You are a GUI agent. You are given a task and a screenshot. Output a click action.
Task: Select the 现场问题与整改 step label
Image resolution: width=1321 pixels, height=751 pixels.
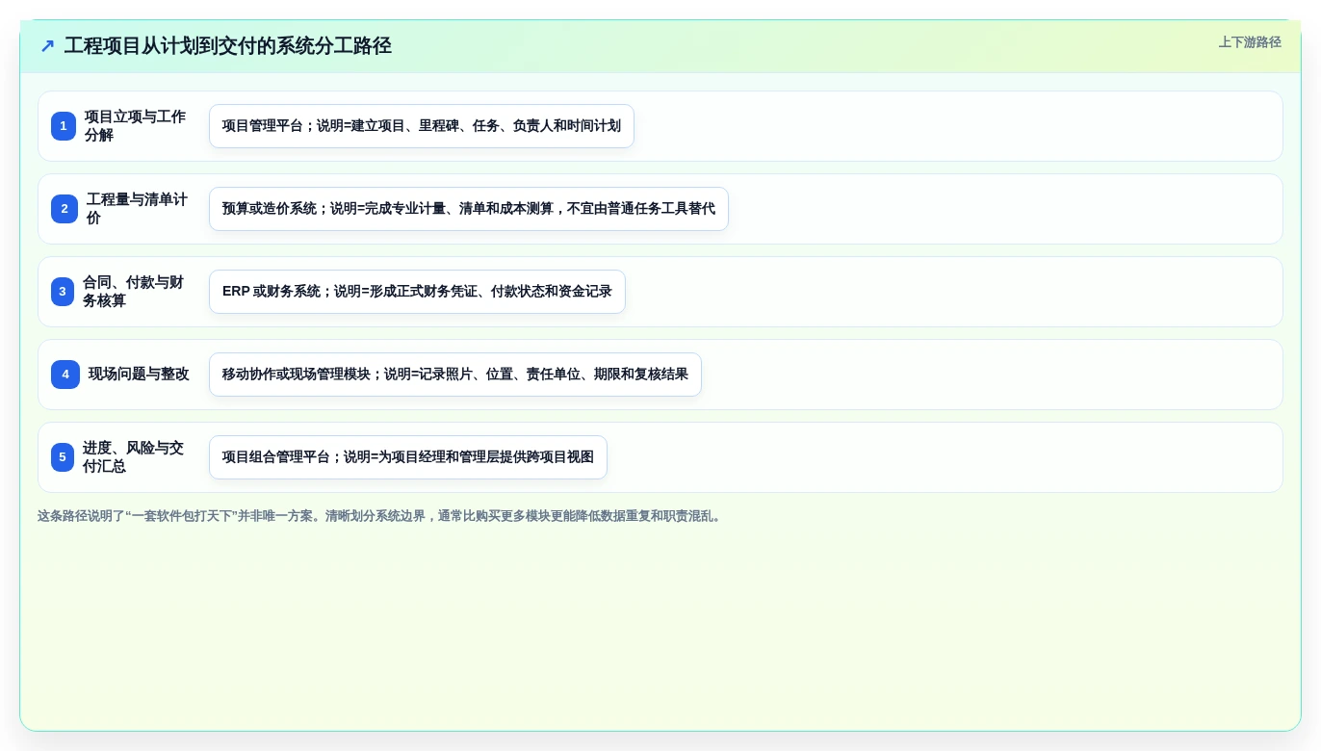pyautogui.click(x=139, y=375)
